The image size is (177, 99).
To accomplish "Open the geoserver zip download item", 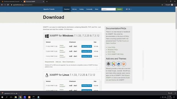I will (10, 93).
